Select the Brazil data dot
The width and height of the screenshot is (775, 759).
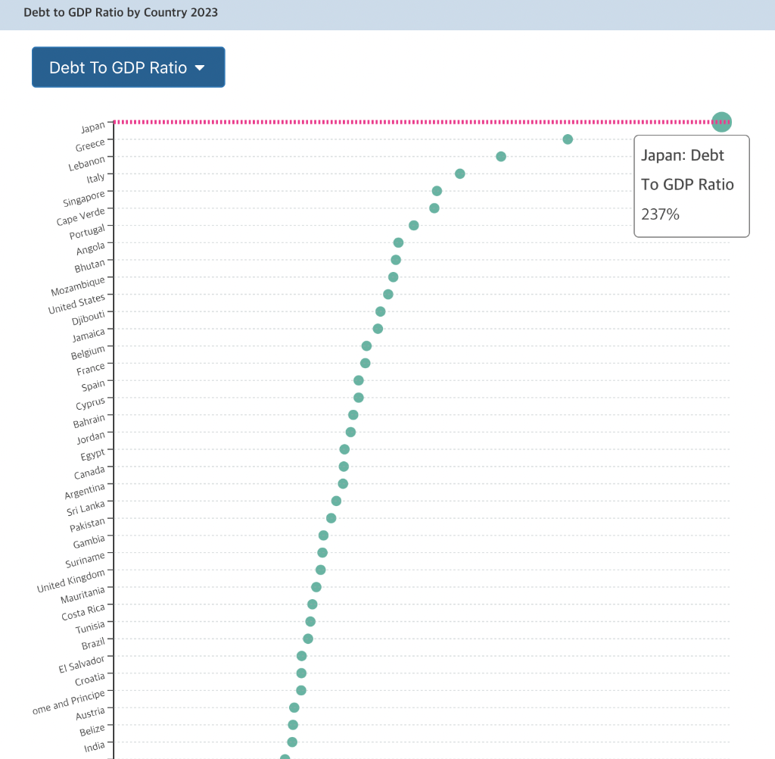point(308,639)
